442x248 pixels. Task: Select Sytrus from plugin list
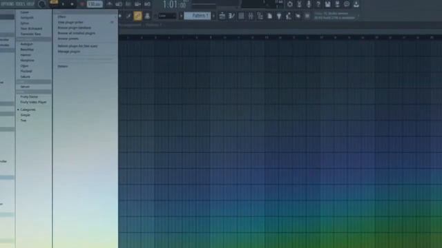pos(25,23)
